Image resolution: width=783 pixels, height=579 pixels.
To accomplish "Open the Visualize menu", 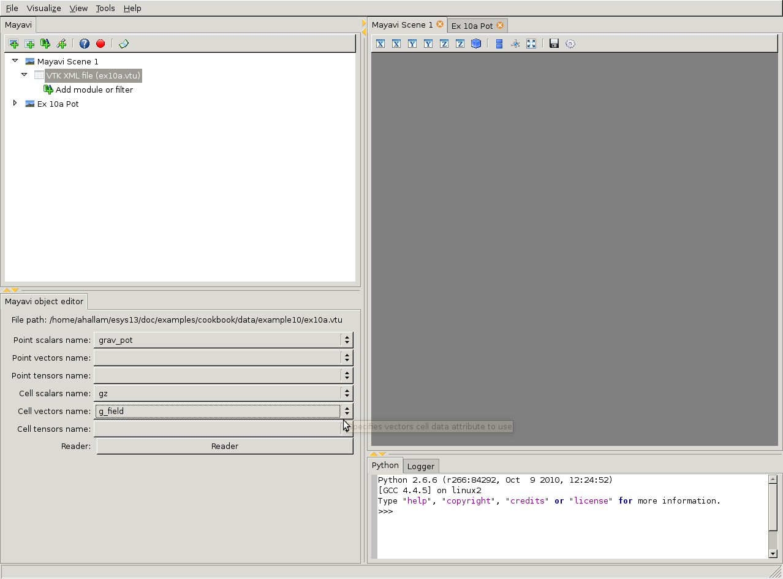I will click(43, 8).
